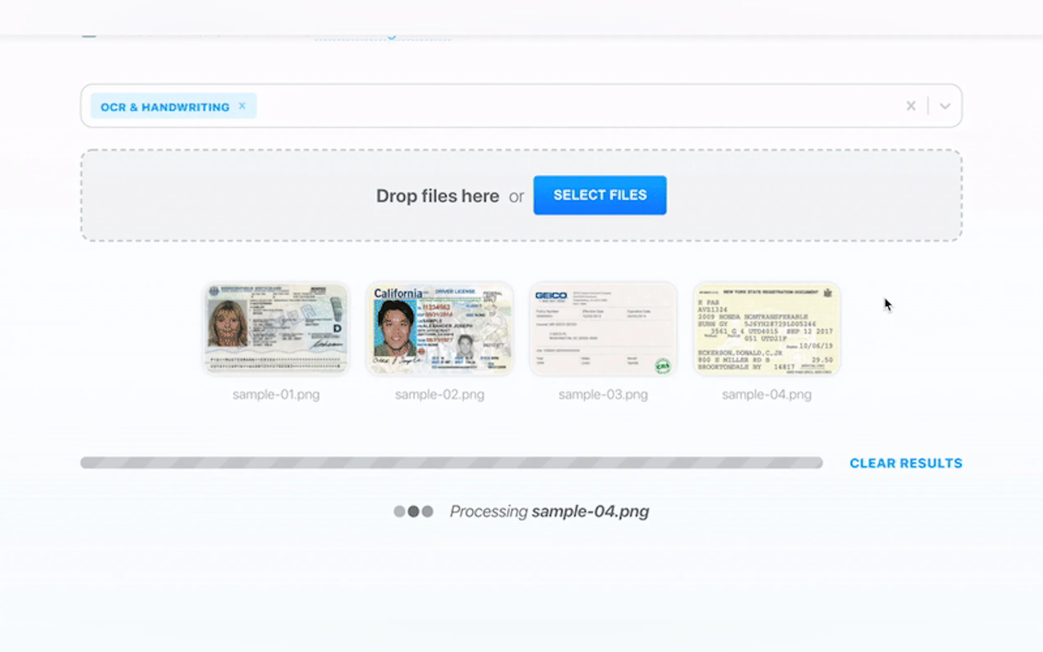Click the Processing sample-04.png status text
This screenshot has width=1043, height=652.
click(550, 511)
